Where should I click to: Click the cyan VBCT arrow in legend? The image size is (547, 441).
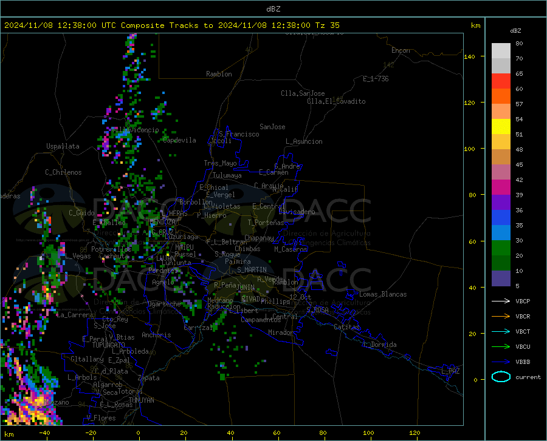tap(501, 331)
